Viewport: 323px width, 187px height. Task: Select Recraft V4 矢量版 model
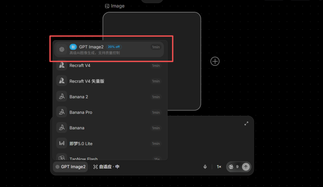109,81
